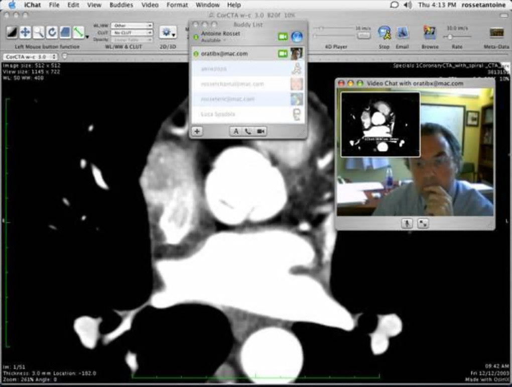Viewport: 512px width, 387px height.
Task: Click the Email toolbar icon
Action: (x=402, y=33)
